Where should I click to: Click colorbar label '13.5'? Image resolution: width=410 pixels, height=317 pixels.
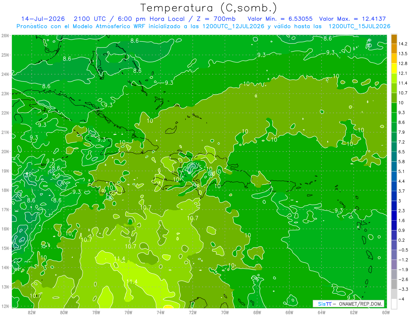(403, 54)
